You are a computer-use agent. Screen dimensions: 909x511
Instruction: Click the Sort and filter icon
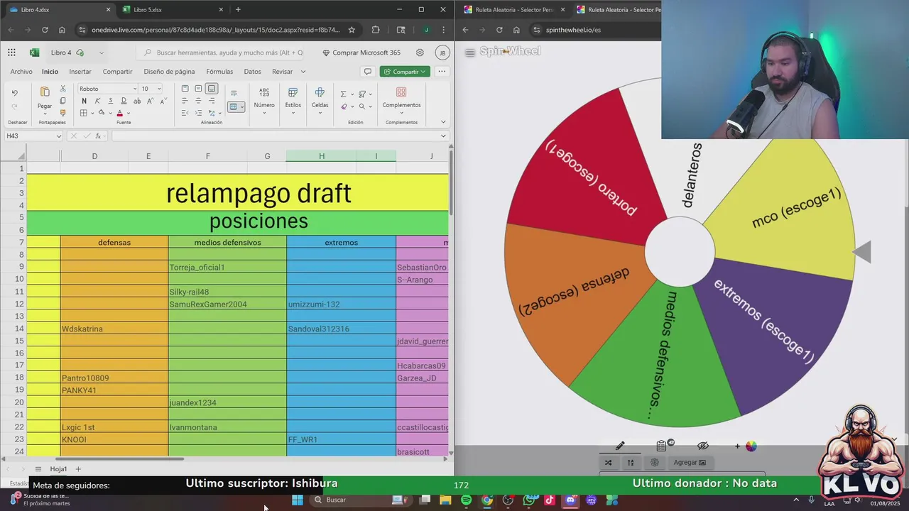coord(361,94)
